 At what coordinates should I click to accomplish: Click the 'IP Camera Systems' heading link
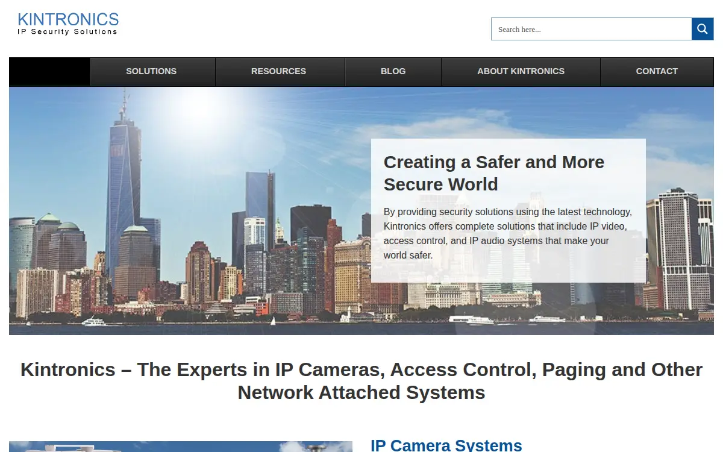[x=446, y=445]
